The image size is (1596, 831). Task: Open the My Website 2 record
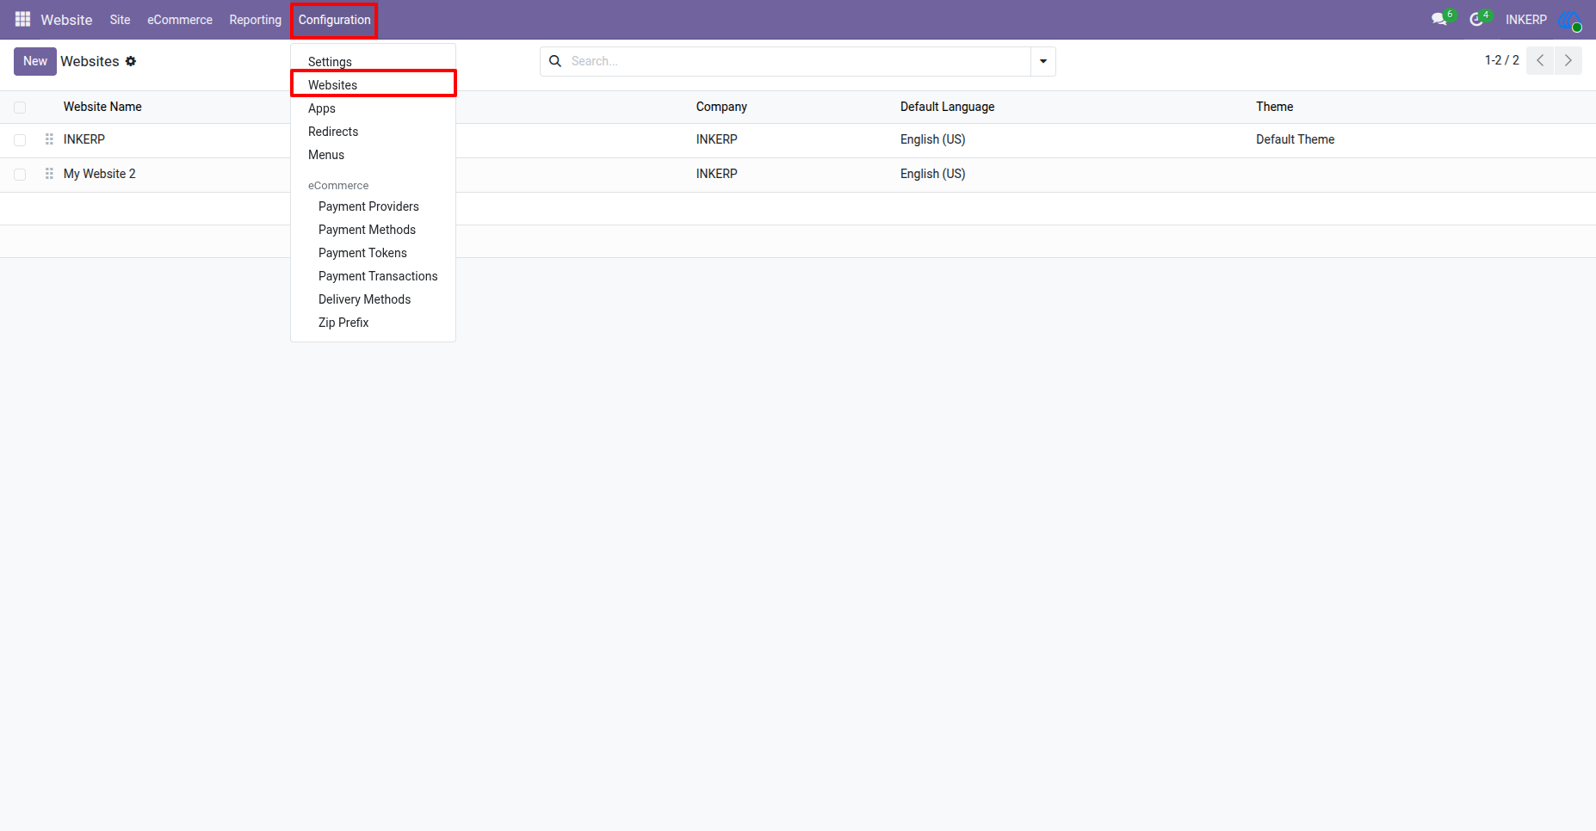(x=100, y=174)
